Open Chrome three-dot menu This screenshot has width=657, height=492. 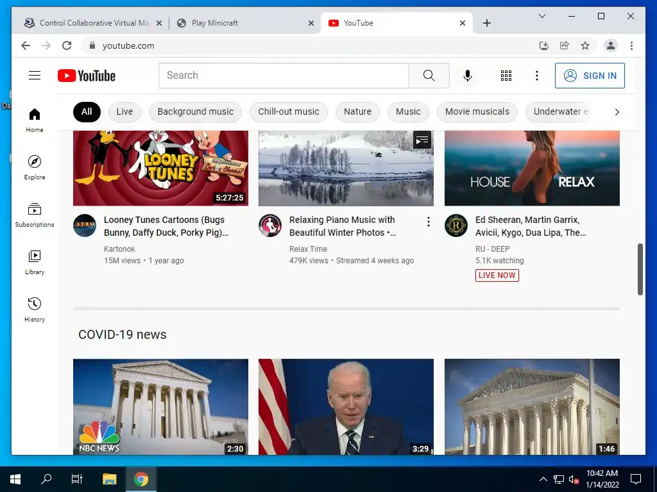(x=631, y=45)
